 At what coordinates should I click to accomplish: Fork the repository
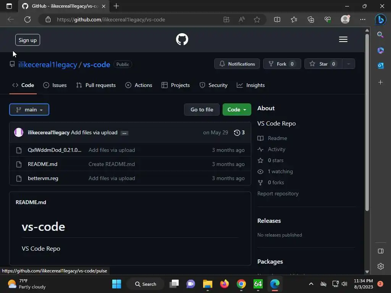click(x=282, y=64)
